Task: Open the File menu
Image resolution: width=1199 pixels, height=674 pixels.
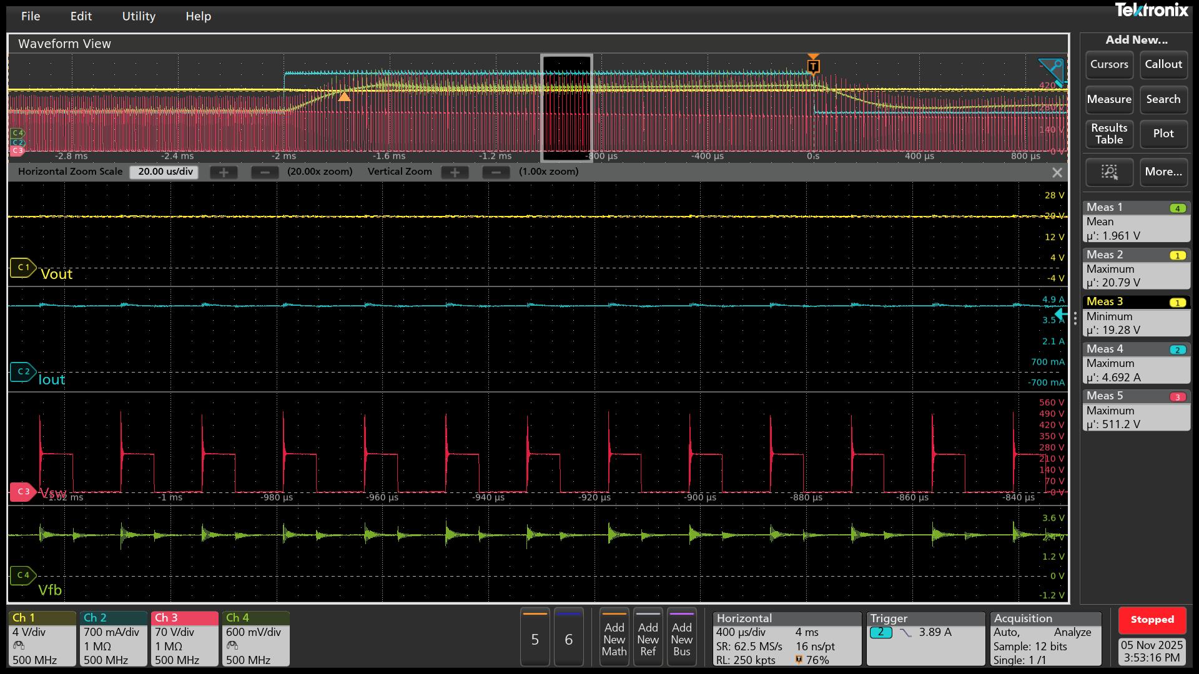Action: pos(30,16)
